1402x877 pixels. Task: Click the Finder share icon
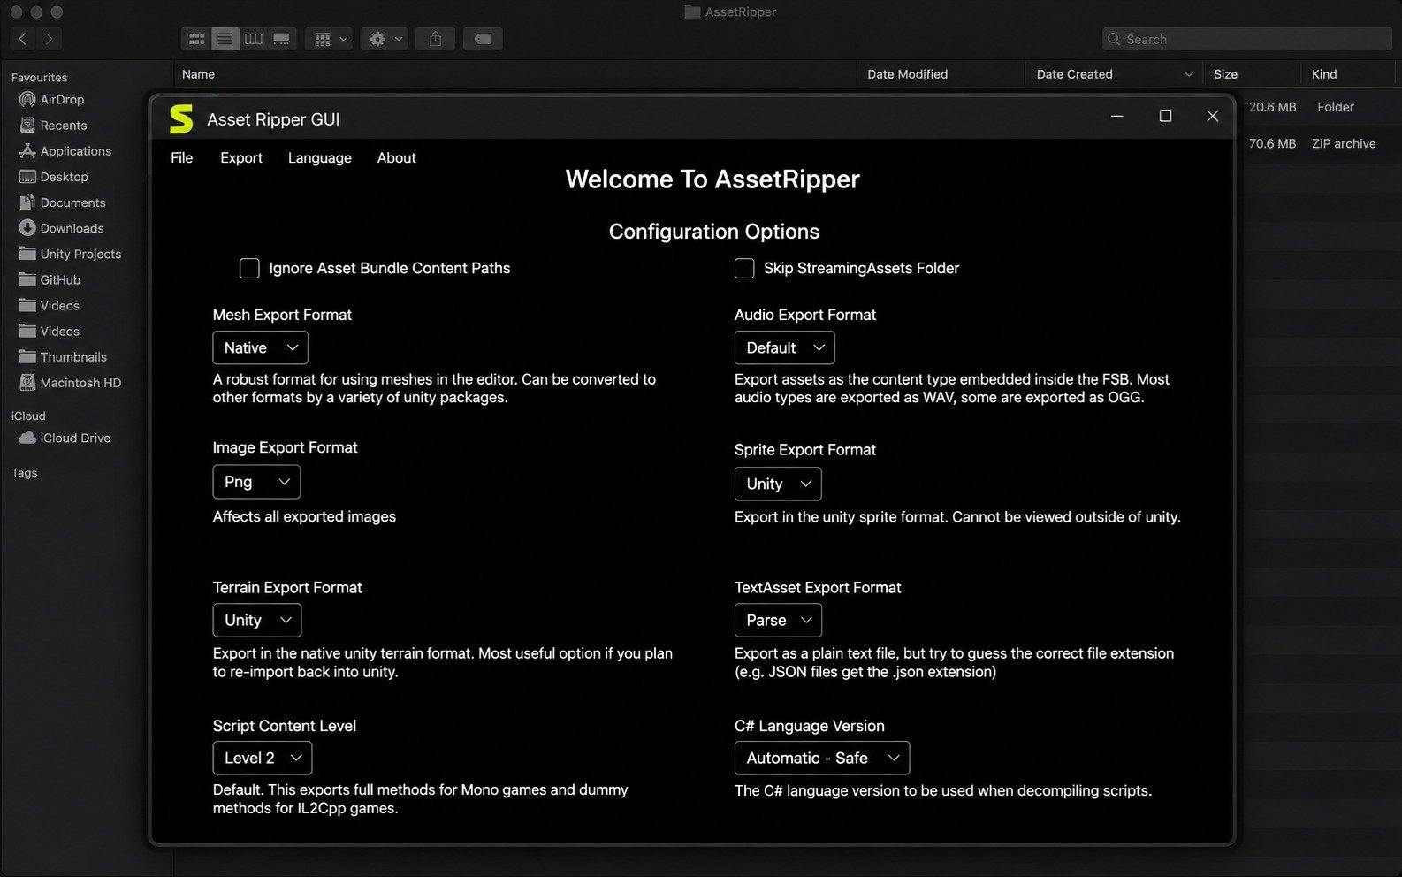tap(435, 39)
